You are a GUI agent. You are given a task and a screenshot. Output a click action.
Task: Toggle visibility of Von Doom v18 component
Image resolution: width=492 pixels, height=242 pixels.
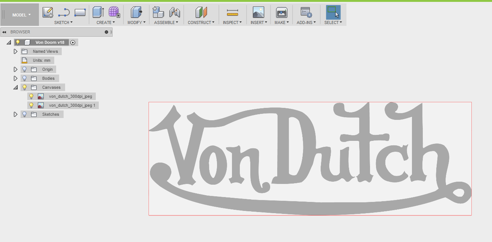point(18,42)
